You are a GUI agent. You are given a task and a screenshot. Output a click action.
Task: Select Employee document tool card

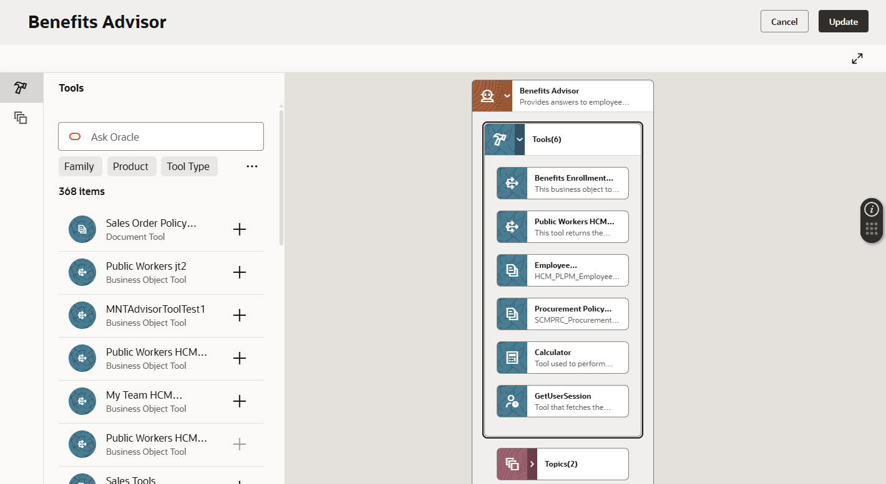[x=563, y=270]
